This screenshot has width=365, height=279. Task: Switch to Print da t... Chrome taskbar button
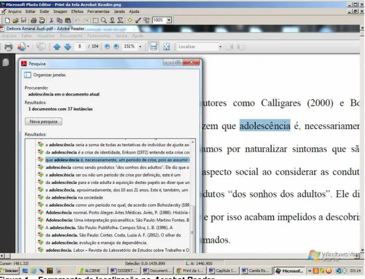(x=190, y=271)
